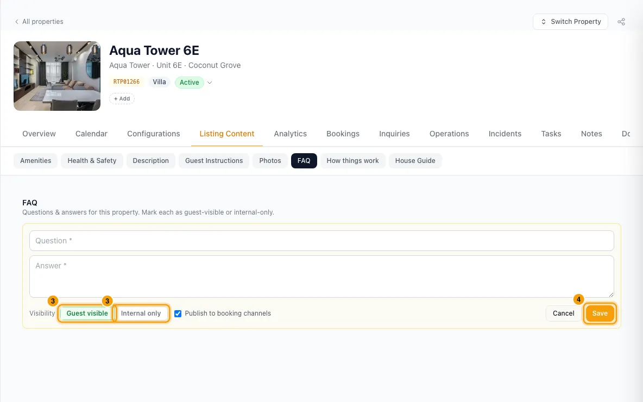
Task: Open the Inquiries tab
Action: [394, 134]
